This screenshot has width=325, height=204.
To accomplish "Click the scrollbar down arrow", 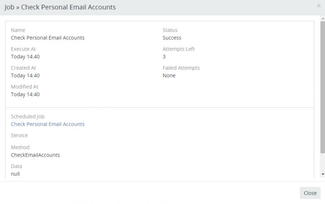I will point(323,174).
